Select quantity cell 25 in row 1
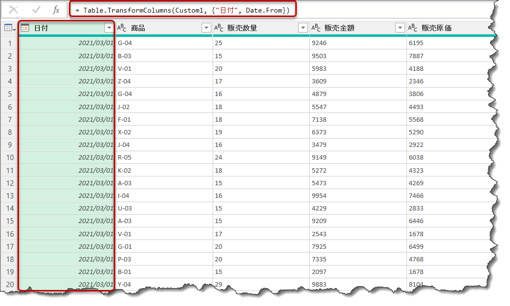 (x=261, y=43)
